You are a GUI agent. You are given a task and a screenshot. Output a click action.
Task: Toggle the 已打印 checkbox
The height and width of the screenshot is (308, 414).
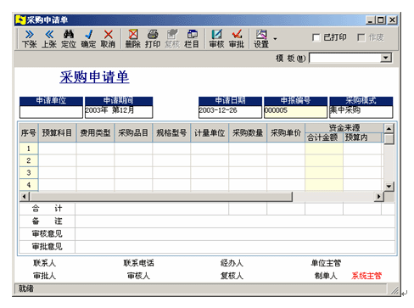(316, 37)
